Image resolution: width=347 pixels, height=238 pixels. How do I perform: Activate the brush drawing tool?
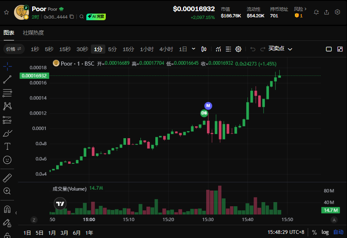[7, 133]
